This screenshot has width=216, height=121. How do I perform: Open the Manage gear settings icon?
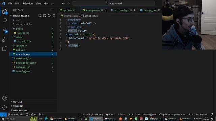click(4, 108)
